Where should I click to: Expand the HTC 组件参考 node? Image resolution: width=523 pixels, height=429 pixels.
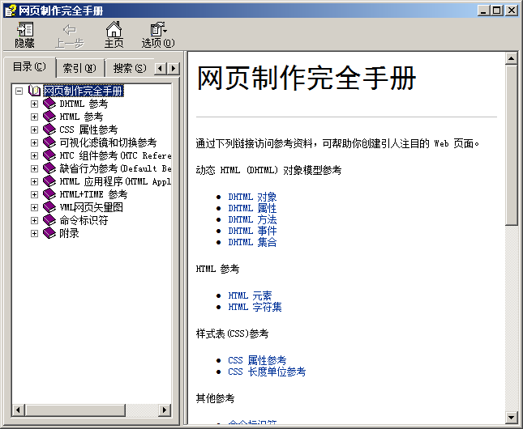point(34,156)
